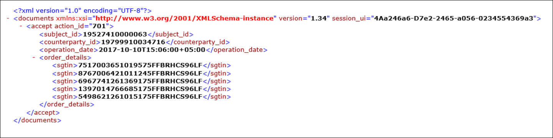553x138 pixels.
Task: Select the sgtin value starting with 5498
Action: coord(140,96)
